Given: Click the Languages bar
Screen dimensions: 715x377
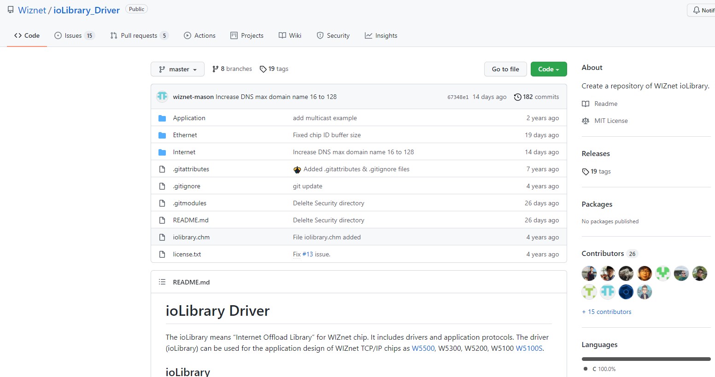Looking at the screenshot, I should [646, 359].
